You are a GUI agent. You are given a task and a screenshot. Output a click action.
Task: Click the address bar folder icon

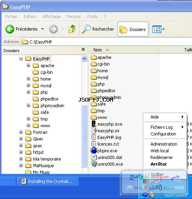25,42
